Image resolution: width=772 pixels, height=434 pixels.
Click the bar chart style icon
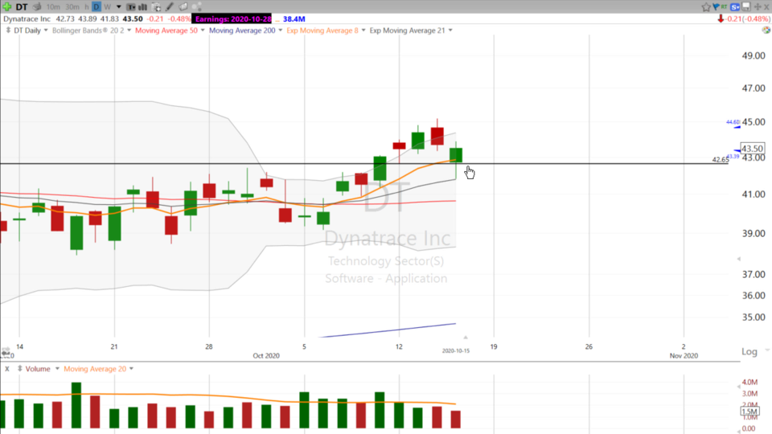(143, 7)
